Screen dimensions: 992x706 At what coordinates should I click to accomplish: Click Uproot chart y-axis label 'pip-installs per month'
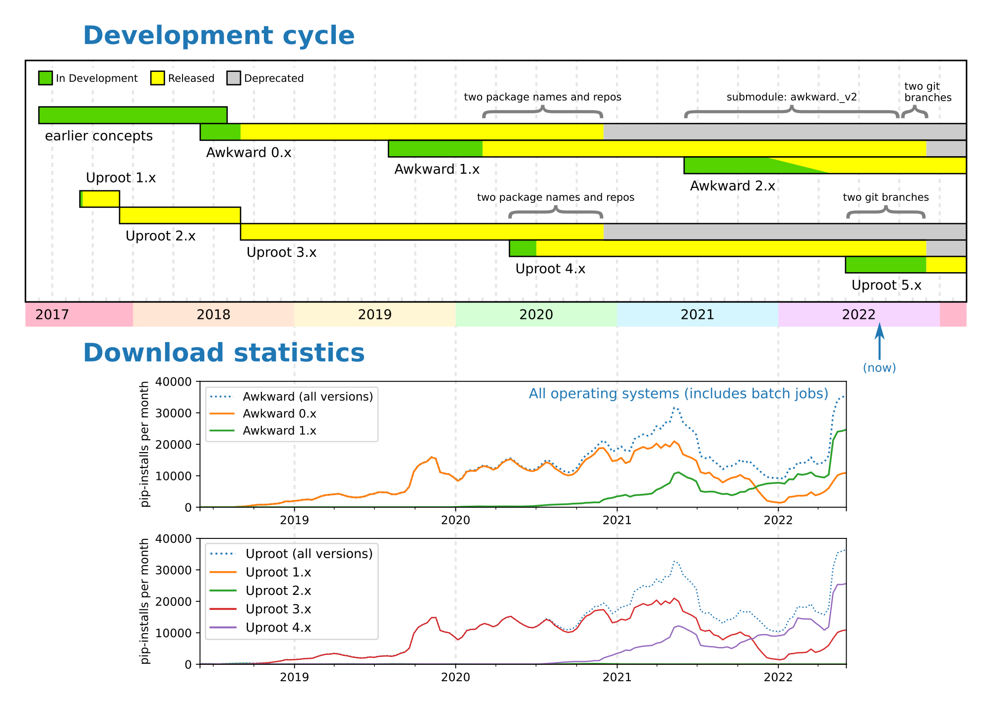144,601
